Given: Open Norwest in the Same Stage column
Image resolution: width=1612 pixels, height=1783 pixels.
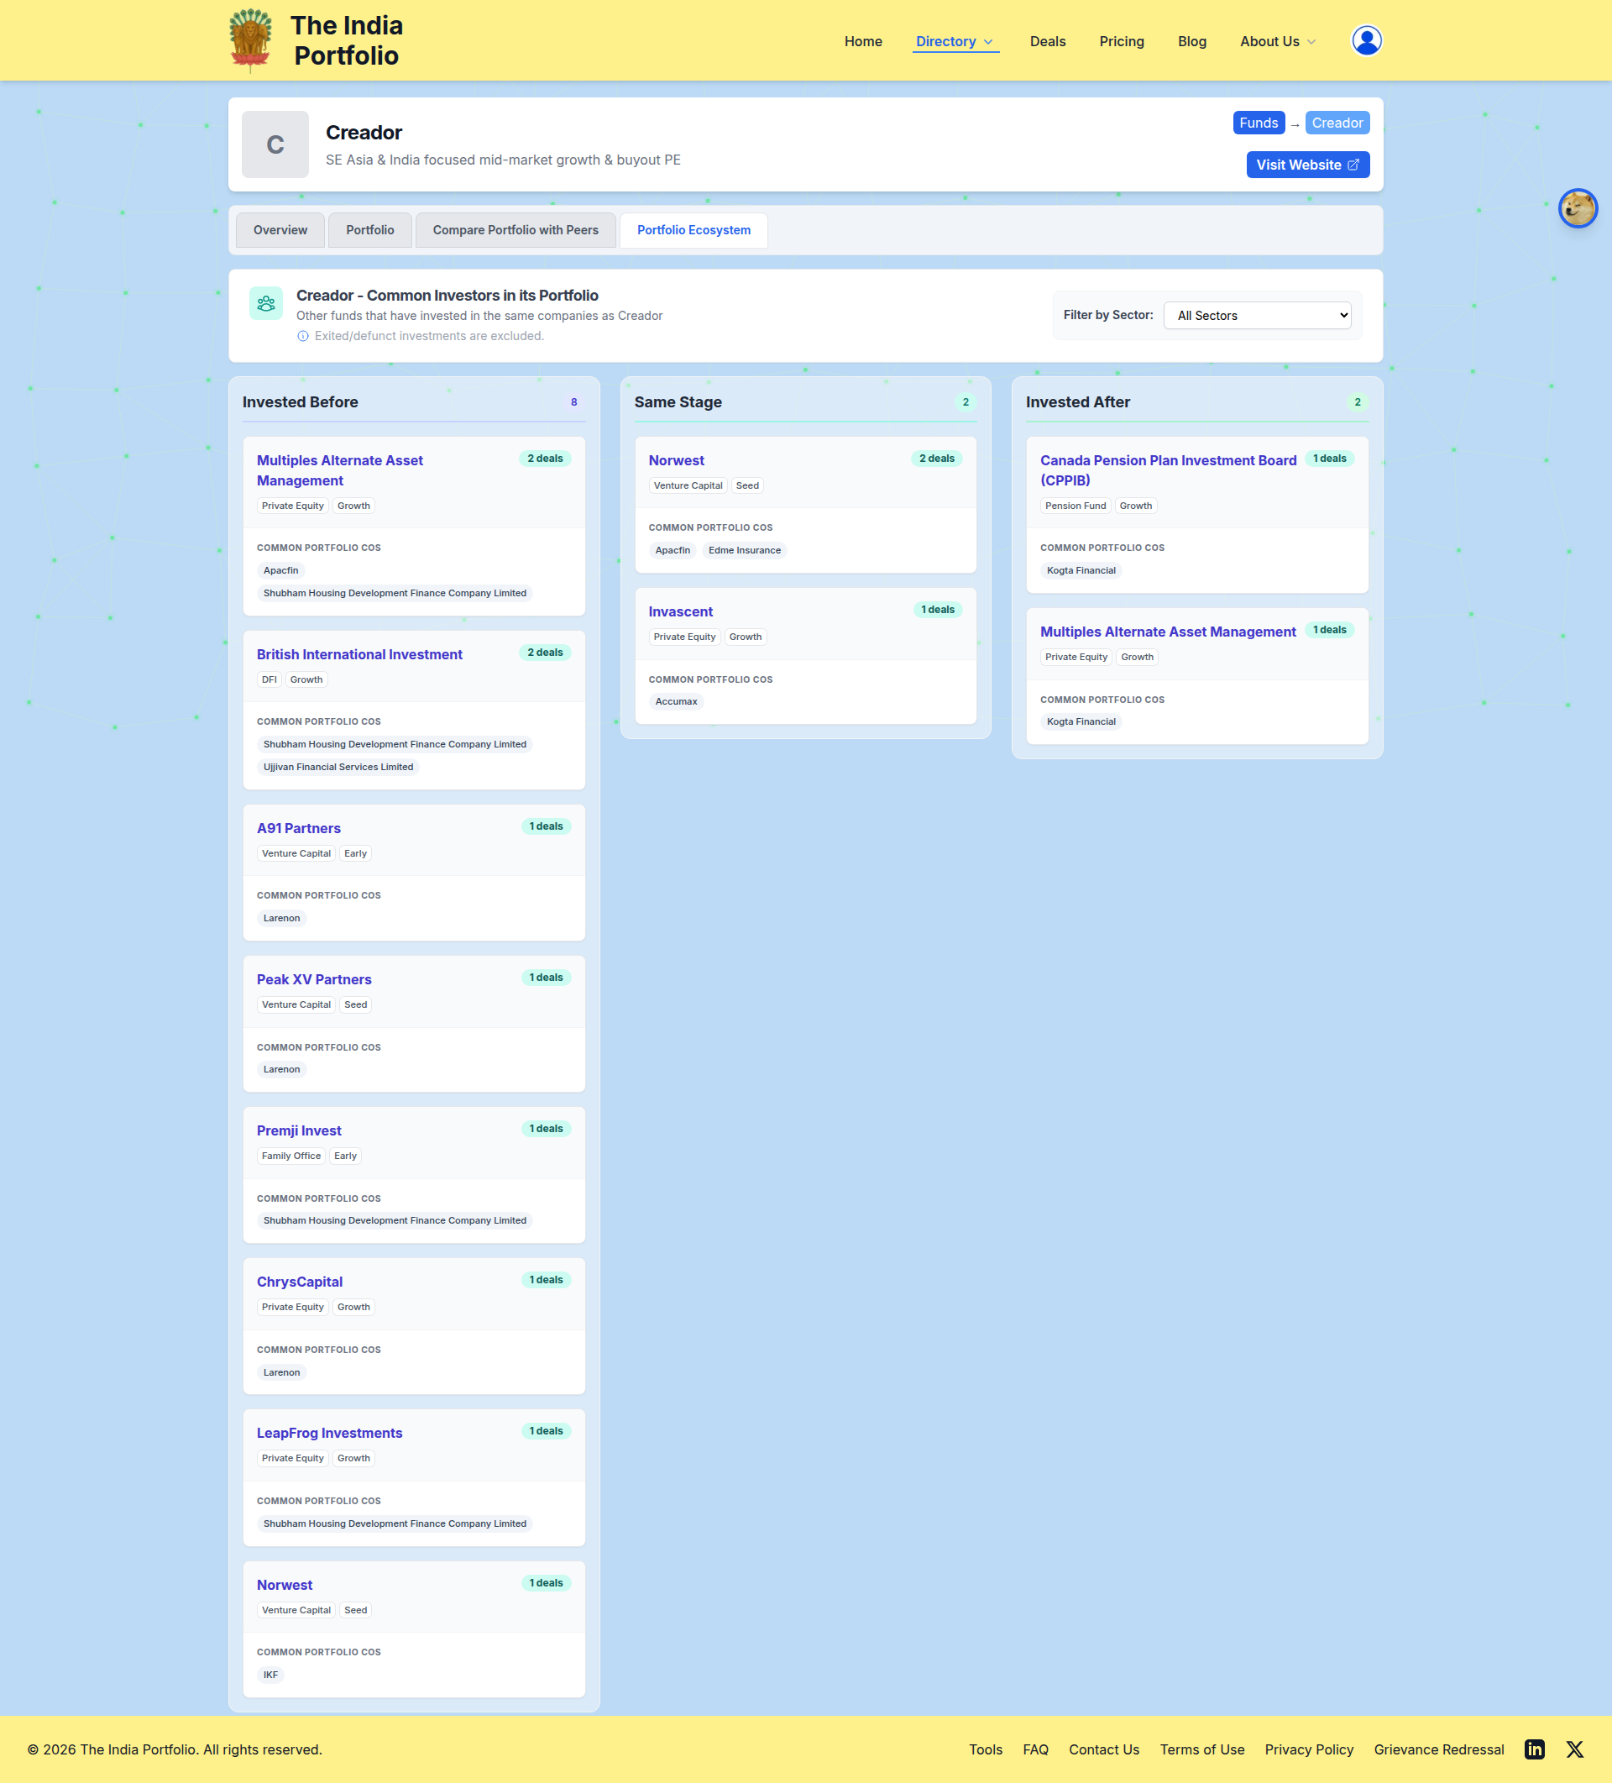Looking at the screenshot, I should [677, 461].
